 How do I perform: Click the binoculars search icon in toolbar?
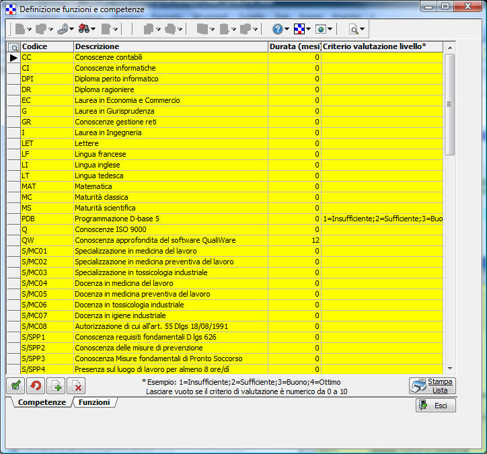click(84, 29)
